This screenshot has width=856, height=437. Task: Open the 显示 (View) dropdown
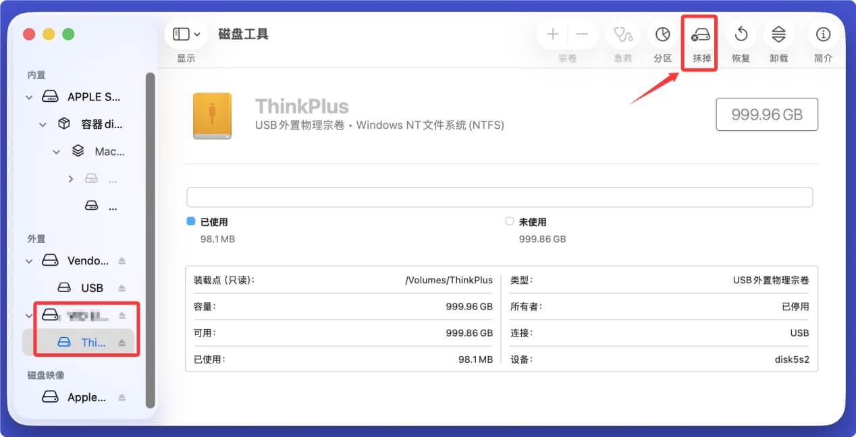pos(185,34)
